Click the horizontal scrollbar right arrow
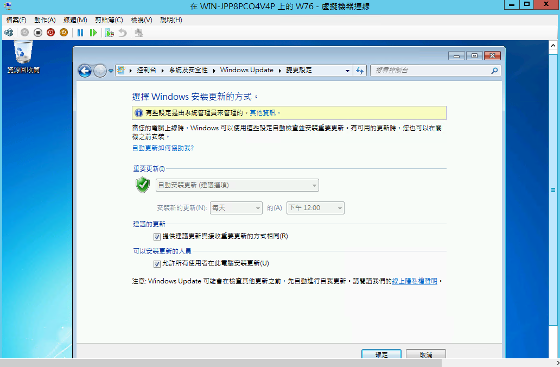Viewport: 560px width, 367px height. pos(557,363)
